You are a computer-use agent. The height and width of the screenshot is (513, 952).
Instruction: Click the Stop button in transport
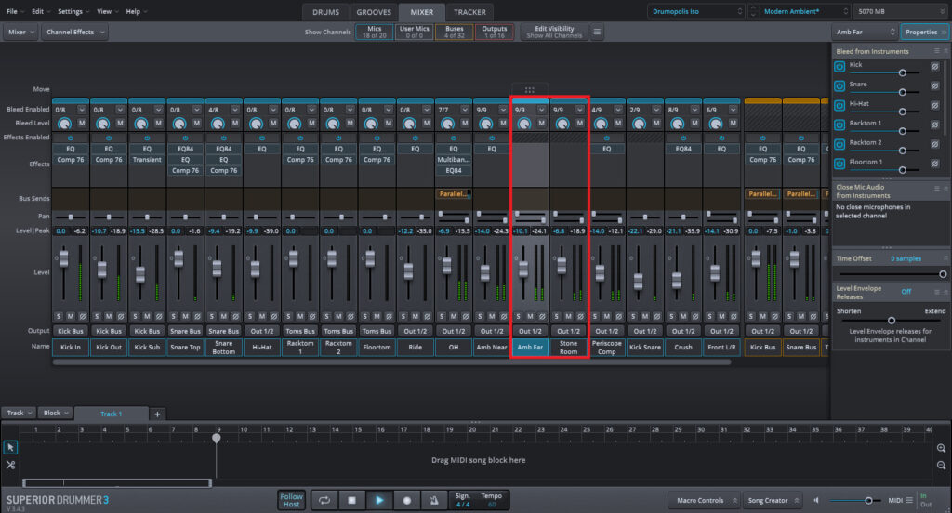pyautogui.click(x=351, y=500)
